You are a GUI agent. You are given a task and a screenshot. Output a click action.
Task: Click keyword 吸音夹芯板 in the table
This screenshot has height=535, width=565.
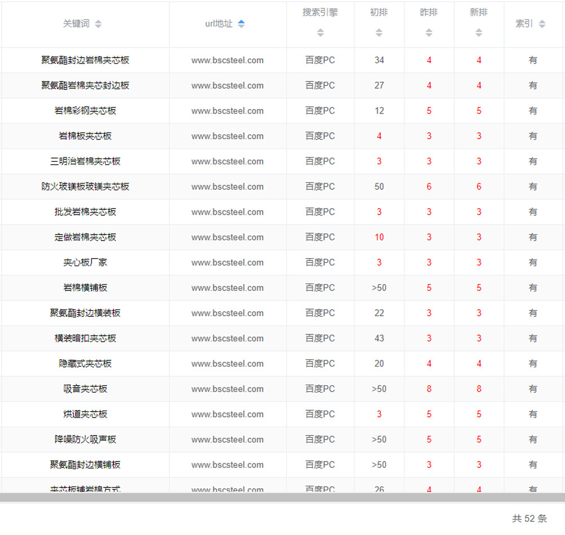pos(85,389)
